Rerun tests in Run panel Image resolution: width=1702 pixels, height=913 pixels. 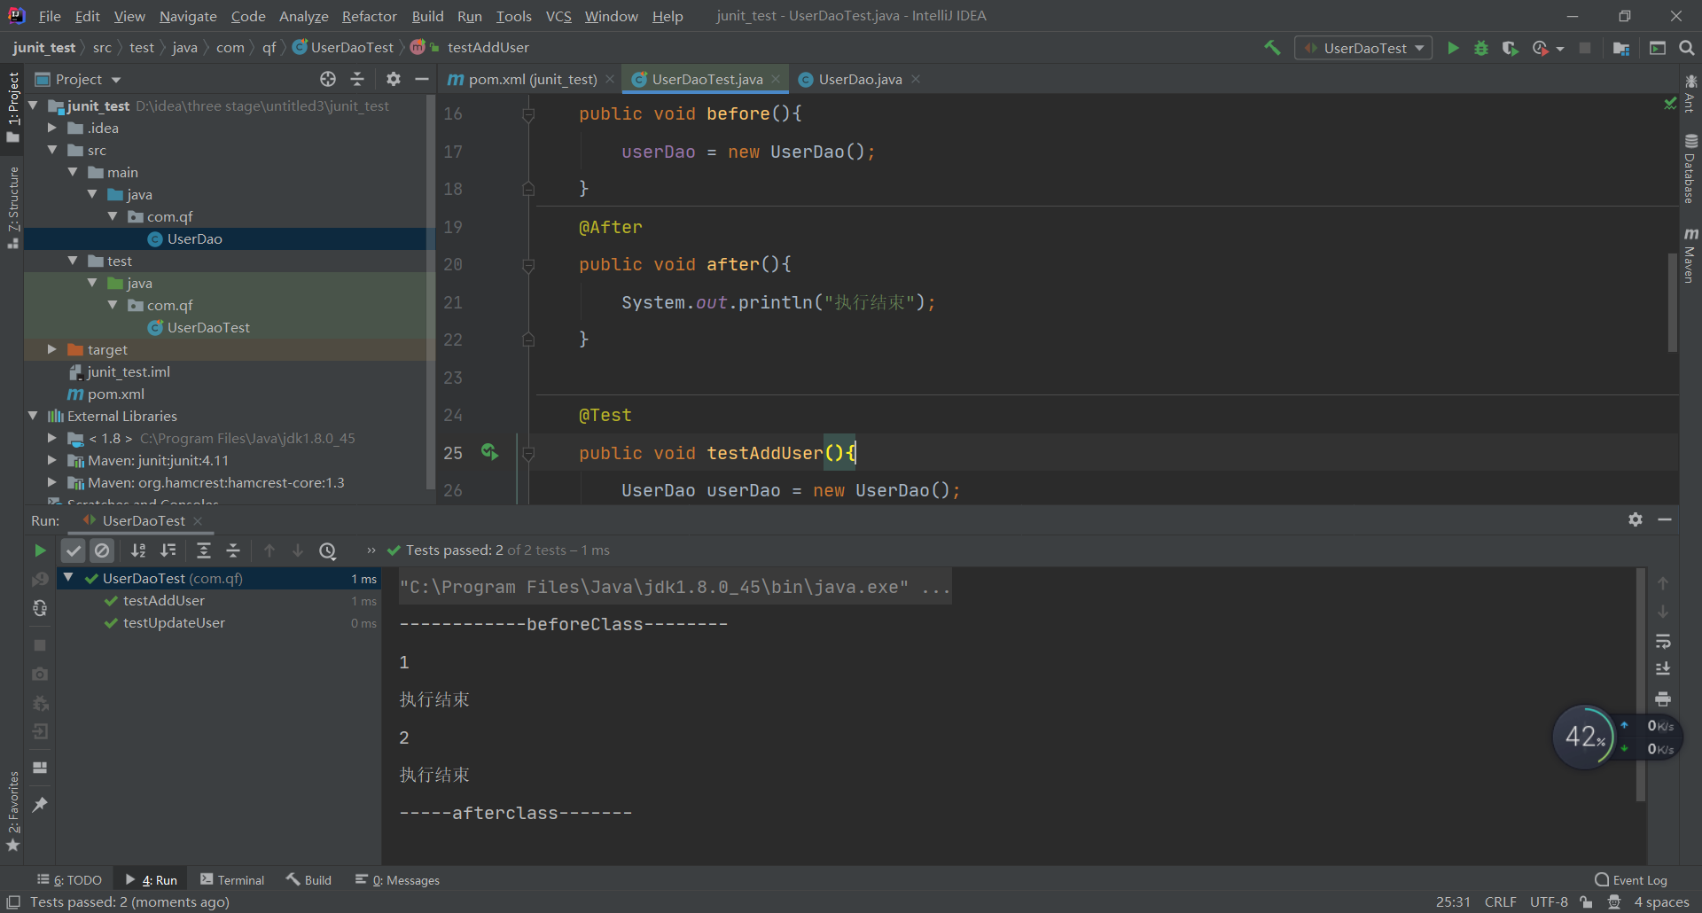pyautogui.click(x=40, y=550)
